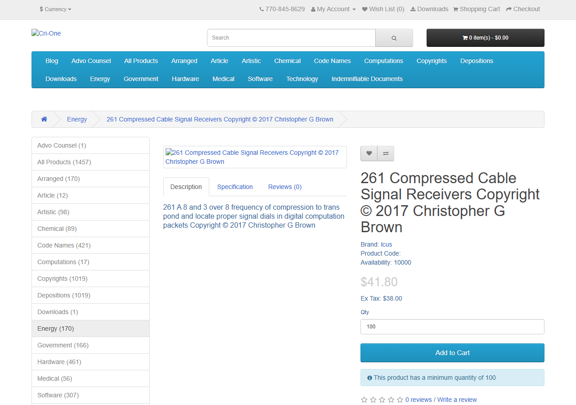Open Indemnifiable Documents menu item

[367, 79]
